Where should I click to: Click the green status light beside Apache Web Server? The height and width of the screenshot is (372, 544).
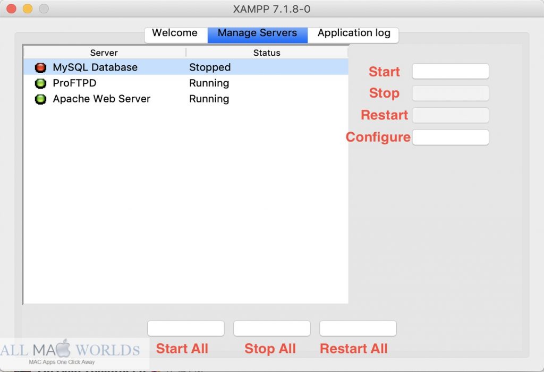40,99
